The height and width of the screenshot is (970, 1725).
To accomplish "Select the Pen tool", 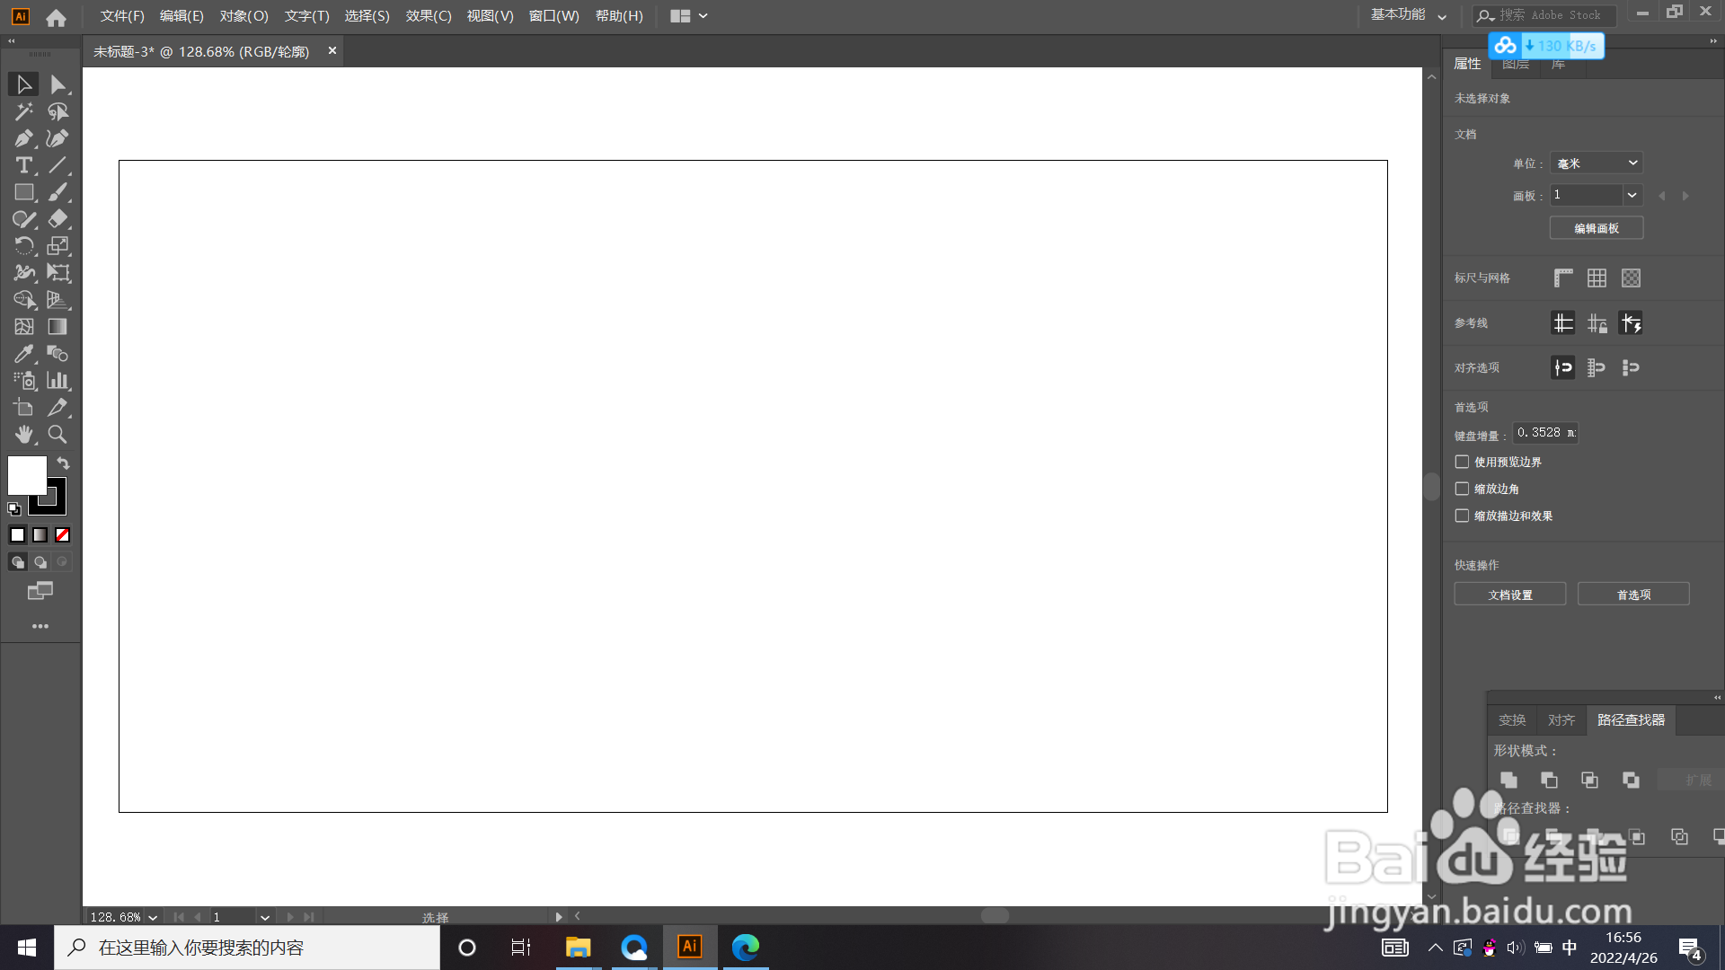I will point(23,138).
